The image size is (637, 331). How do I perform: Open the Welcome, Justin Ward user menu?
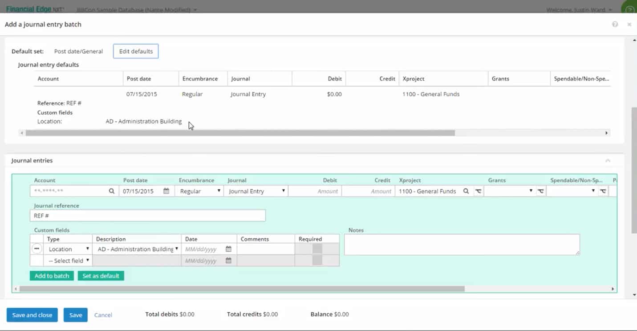(579, 10)
